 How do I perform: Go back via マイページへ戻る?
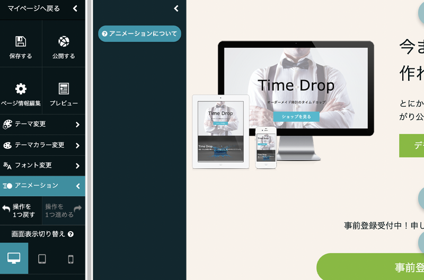click(34, 8)
